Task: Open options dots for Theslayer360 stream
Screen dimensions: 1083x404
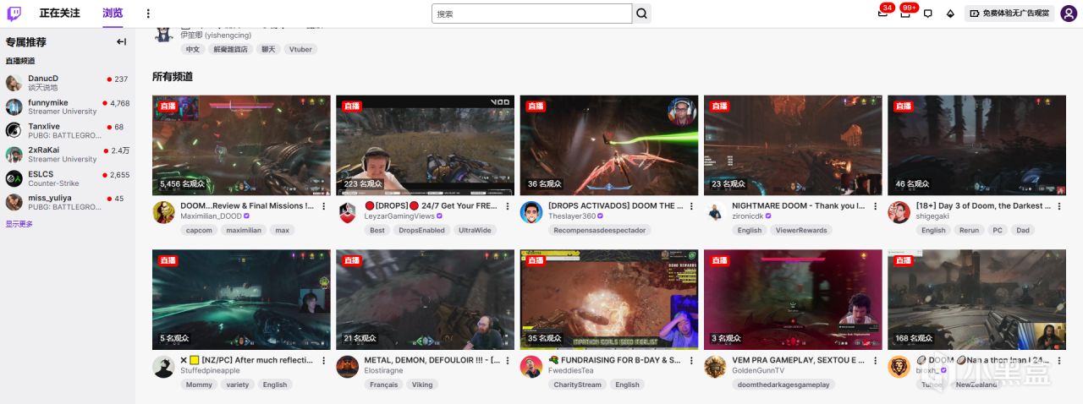Action: [691, 206]
